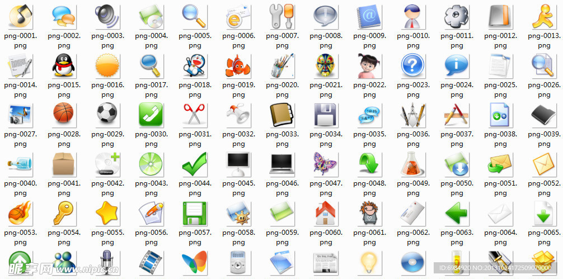
Task: Click the file name png-0058.png
Action: [238, 238]
